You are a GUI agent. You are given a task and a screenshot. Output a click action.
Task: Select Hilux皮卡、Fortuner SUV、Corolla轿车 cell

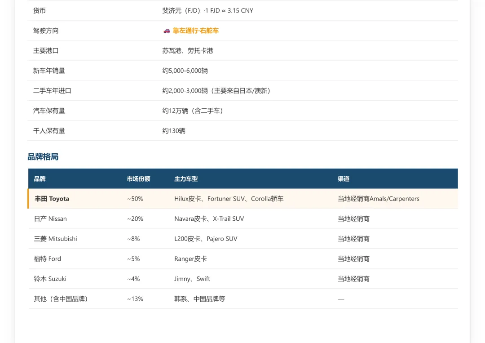(x=229, y=199)
